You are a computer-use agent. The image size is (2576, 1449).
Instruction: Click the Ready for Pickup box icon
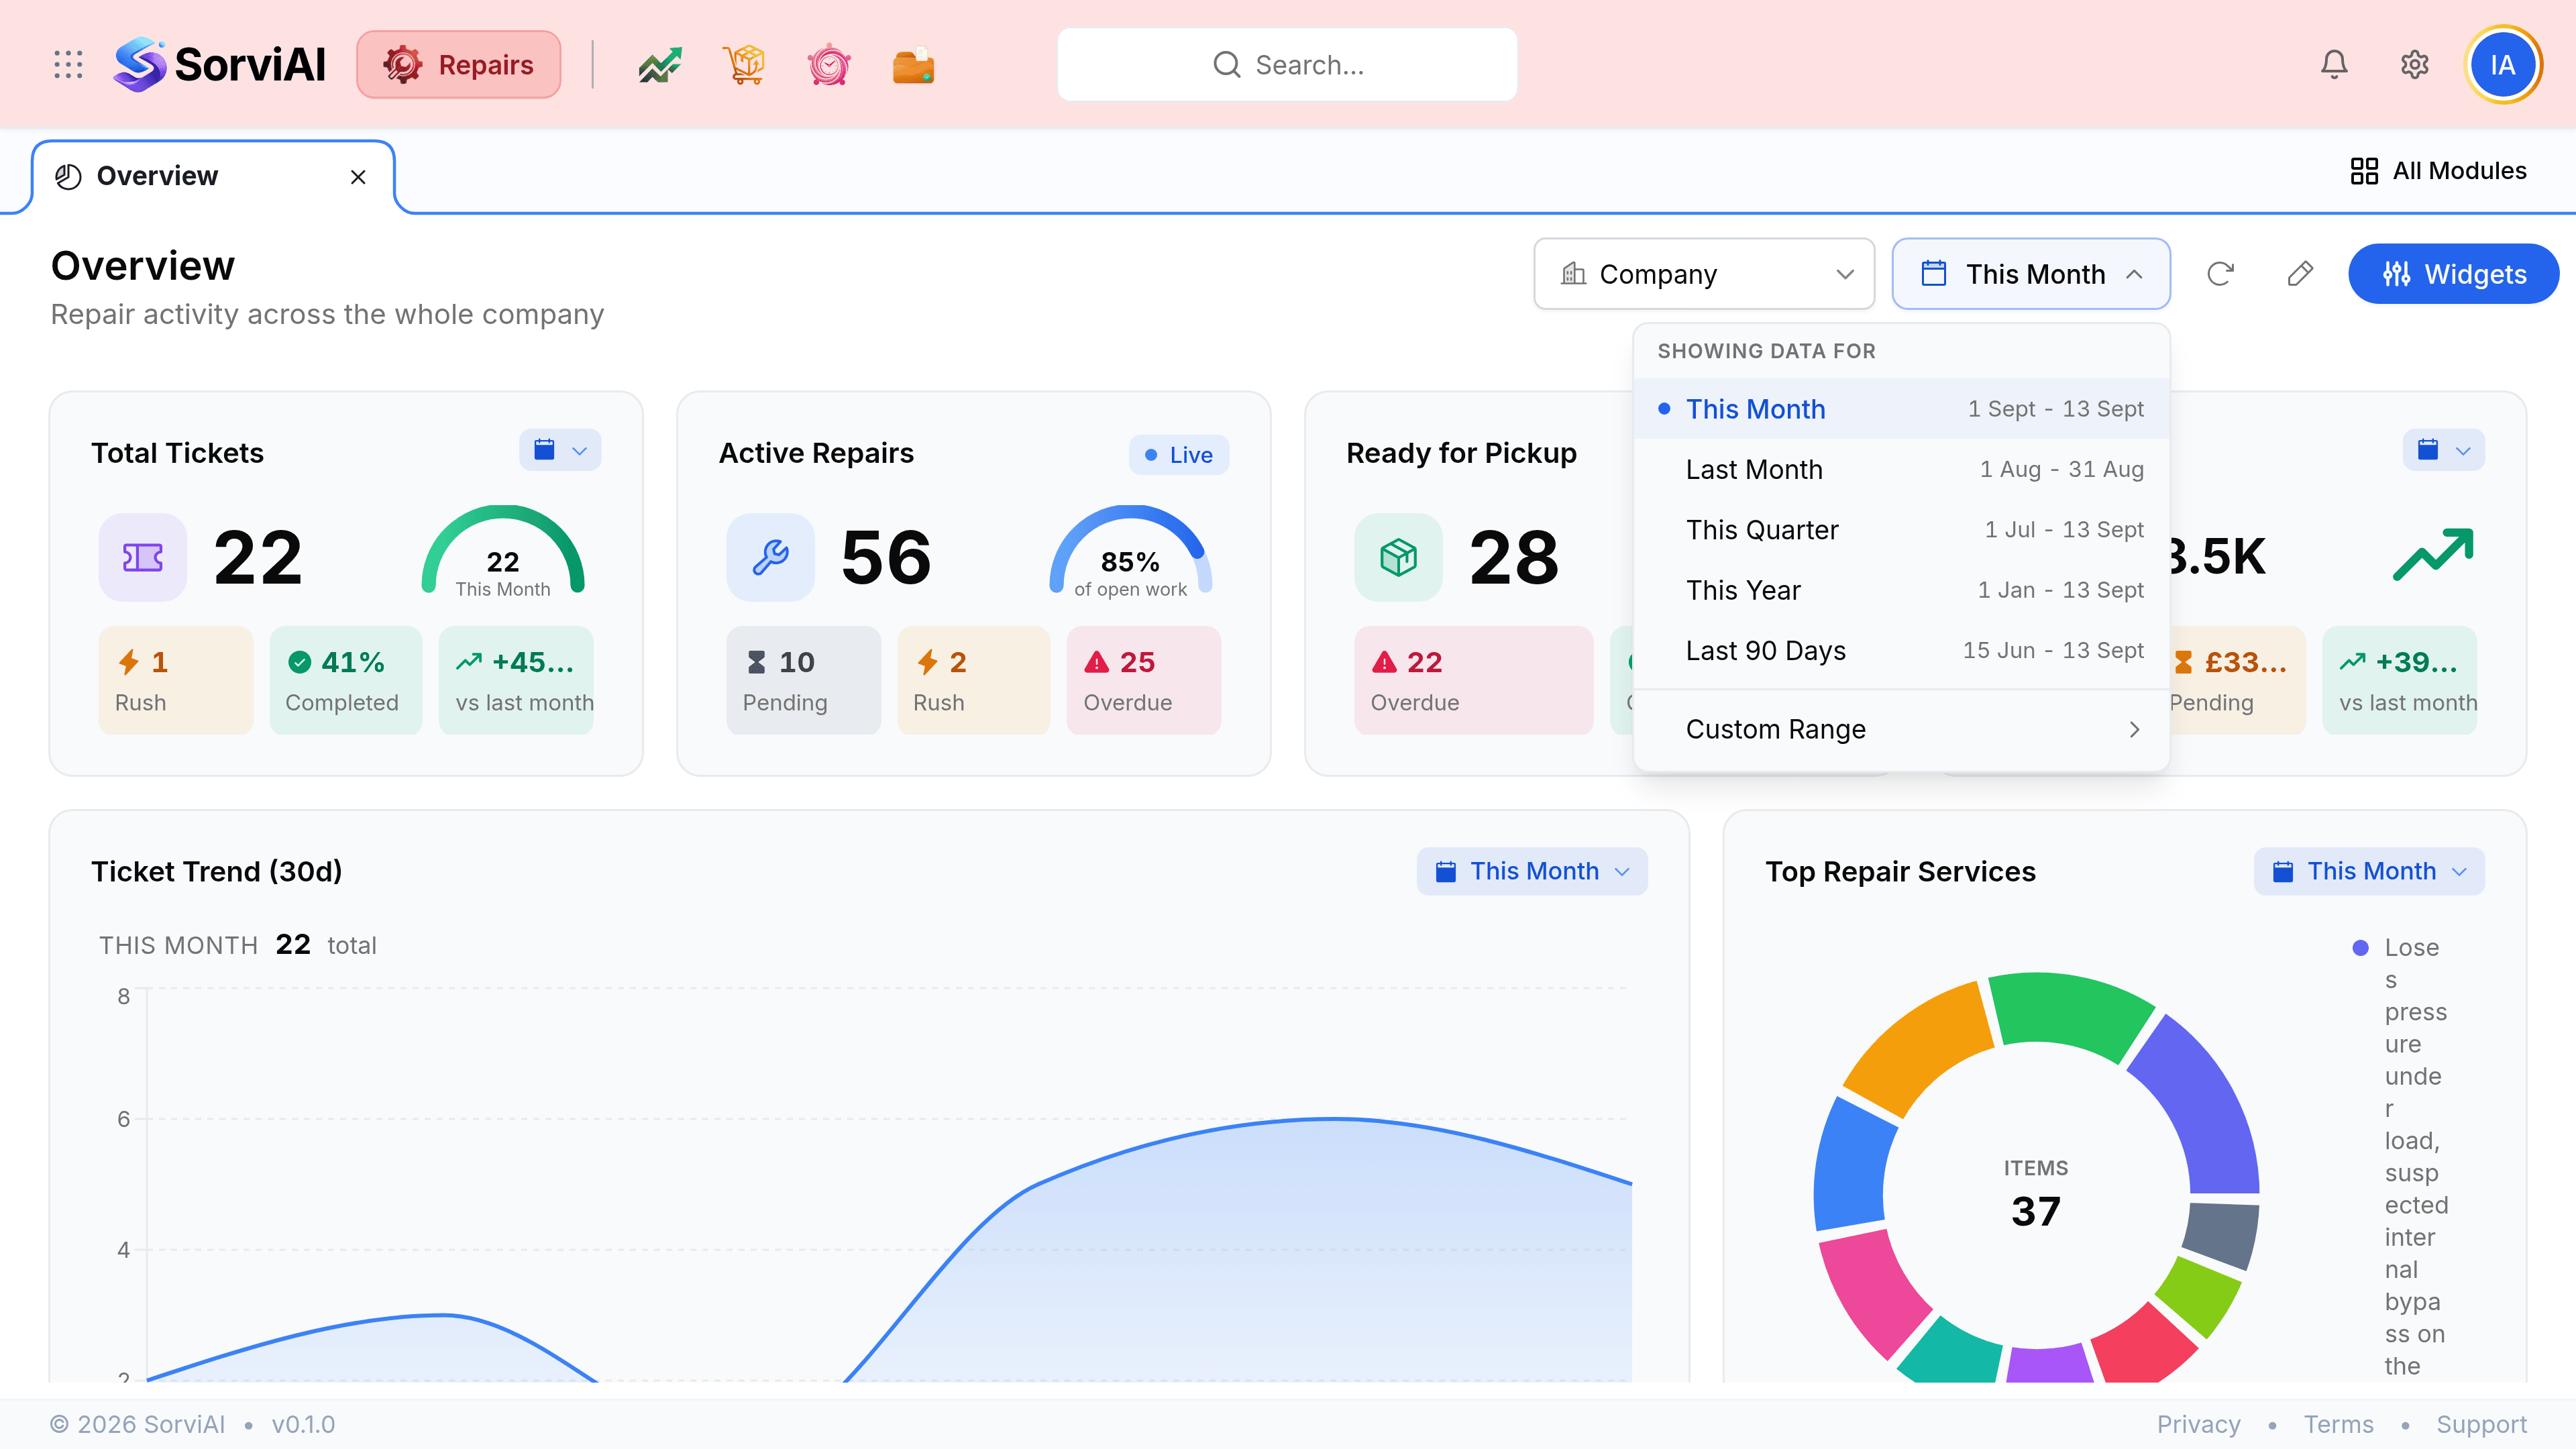1399,557
